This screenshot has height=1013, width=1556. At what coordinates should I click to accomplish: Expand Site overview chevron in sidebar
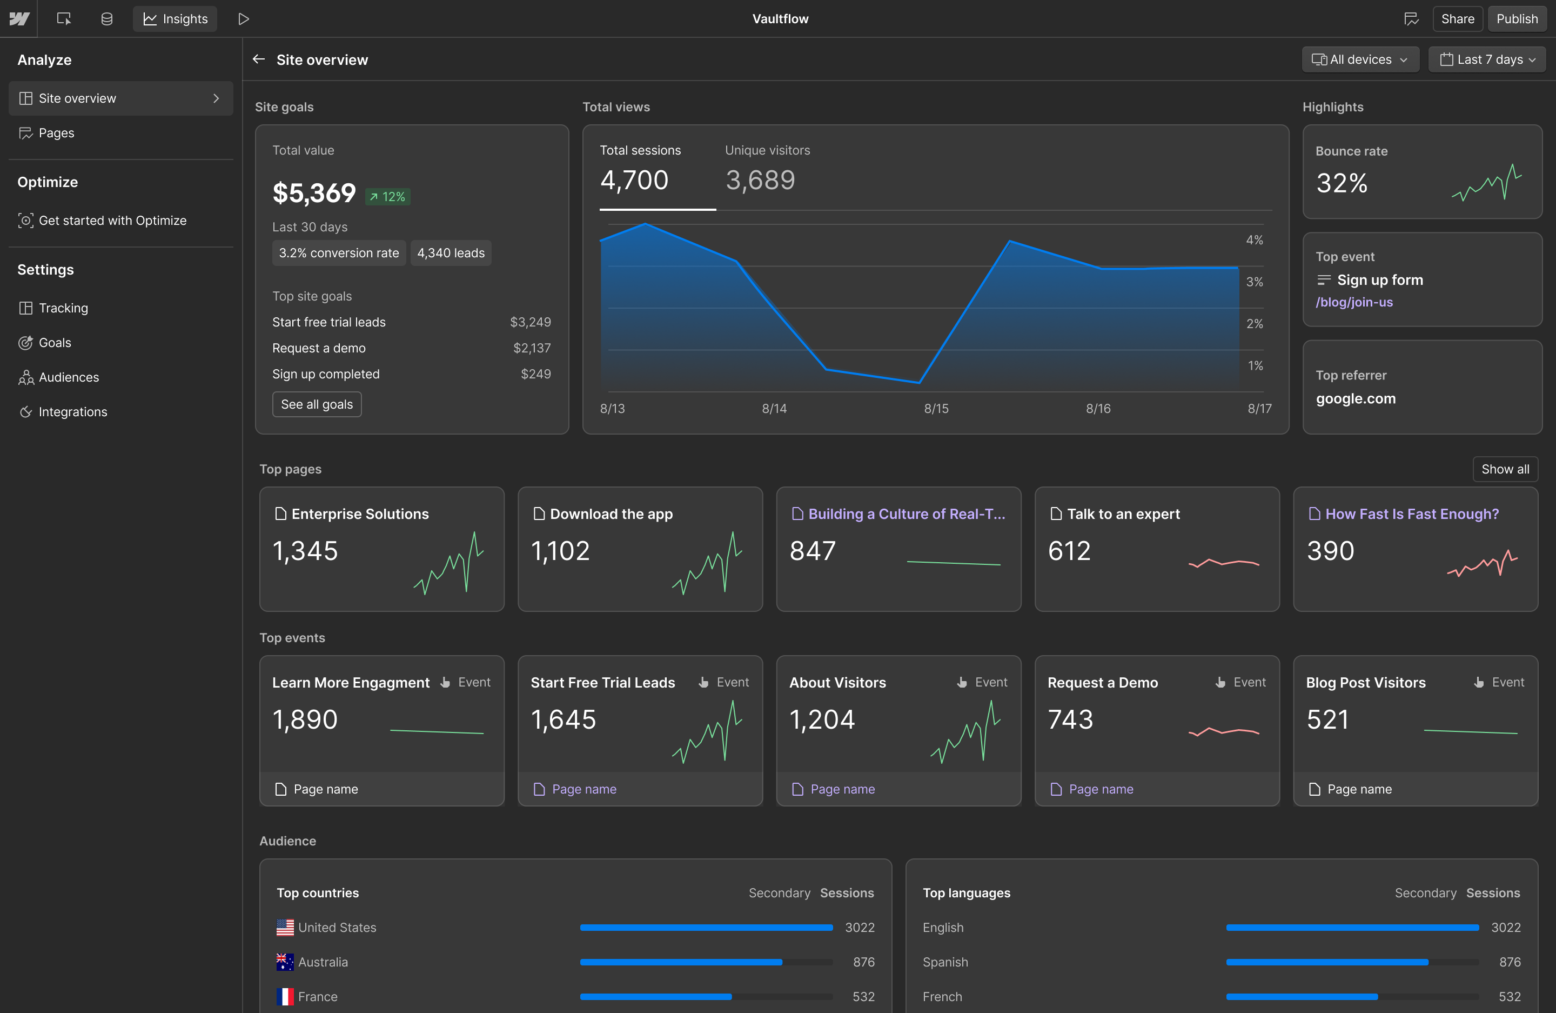[217, 98]
